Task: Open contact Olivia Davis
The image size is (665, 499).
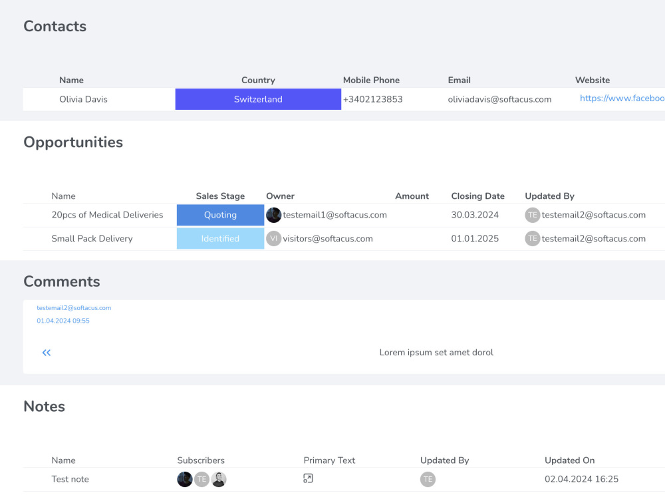Action: [84, 99]
